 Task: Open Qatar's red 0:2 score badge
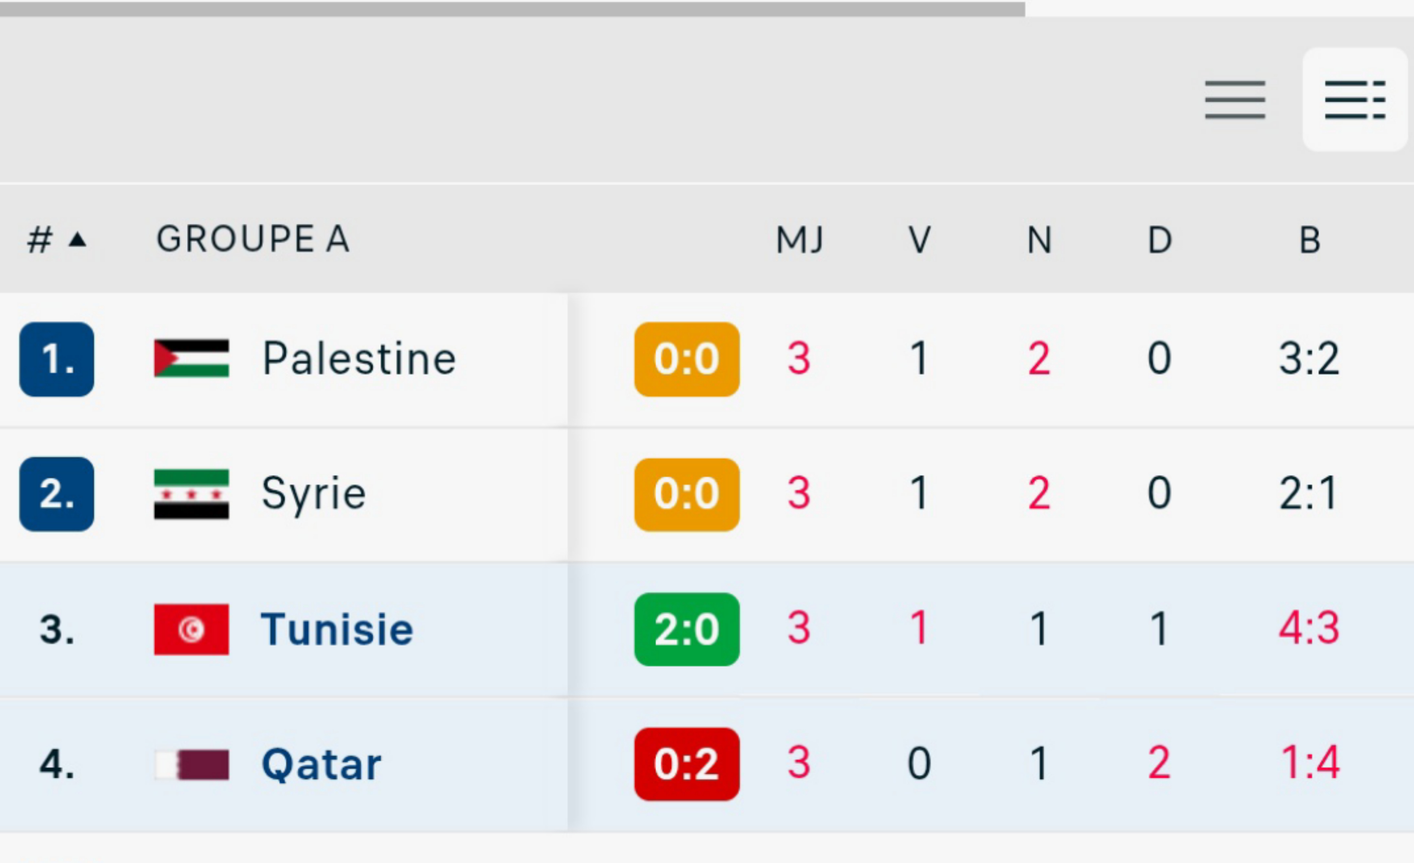(686, 764)
